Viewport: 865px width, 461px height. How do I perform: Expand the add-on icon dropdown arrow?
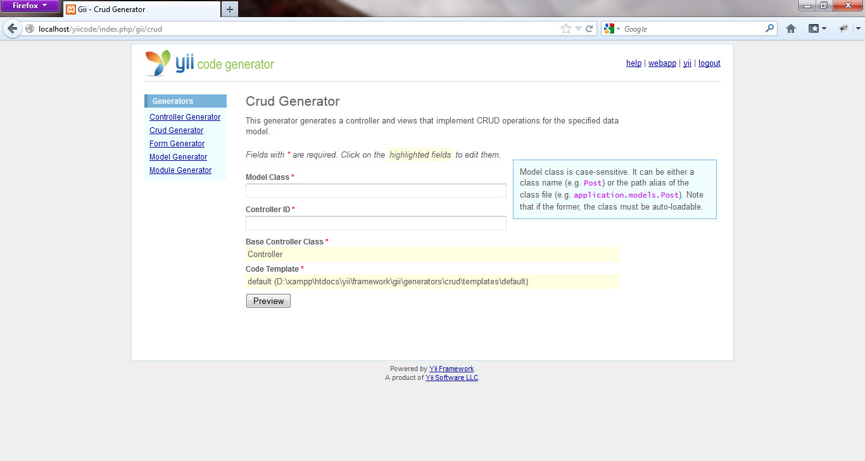(858, 28)
